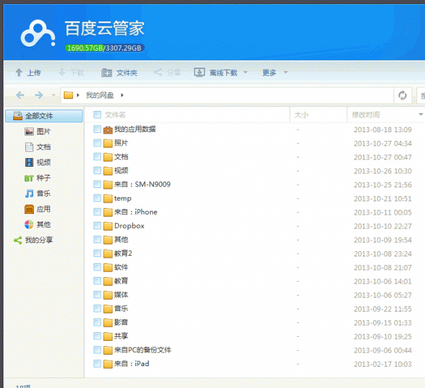
Task: Click the date 2013-08-18 13:09
Action: [x=382, y=130]
